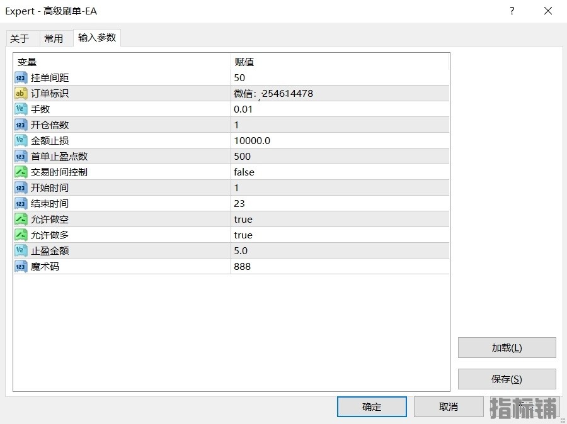Click the 赋值 column header
567x424 pixels.
(x=340, y=62)
